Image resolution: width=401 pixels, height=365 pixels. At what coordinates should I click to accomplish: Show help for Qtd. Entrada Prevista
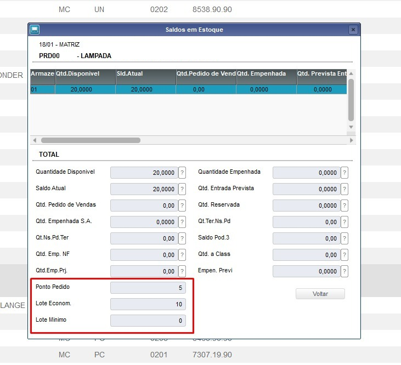344,189
